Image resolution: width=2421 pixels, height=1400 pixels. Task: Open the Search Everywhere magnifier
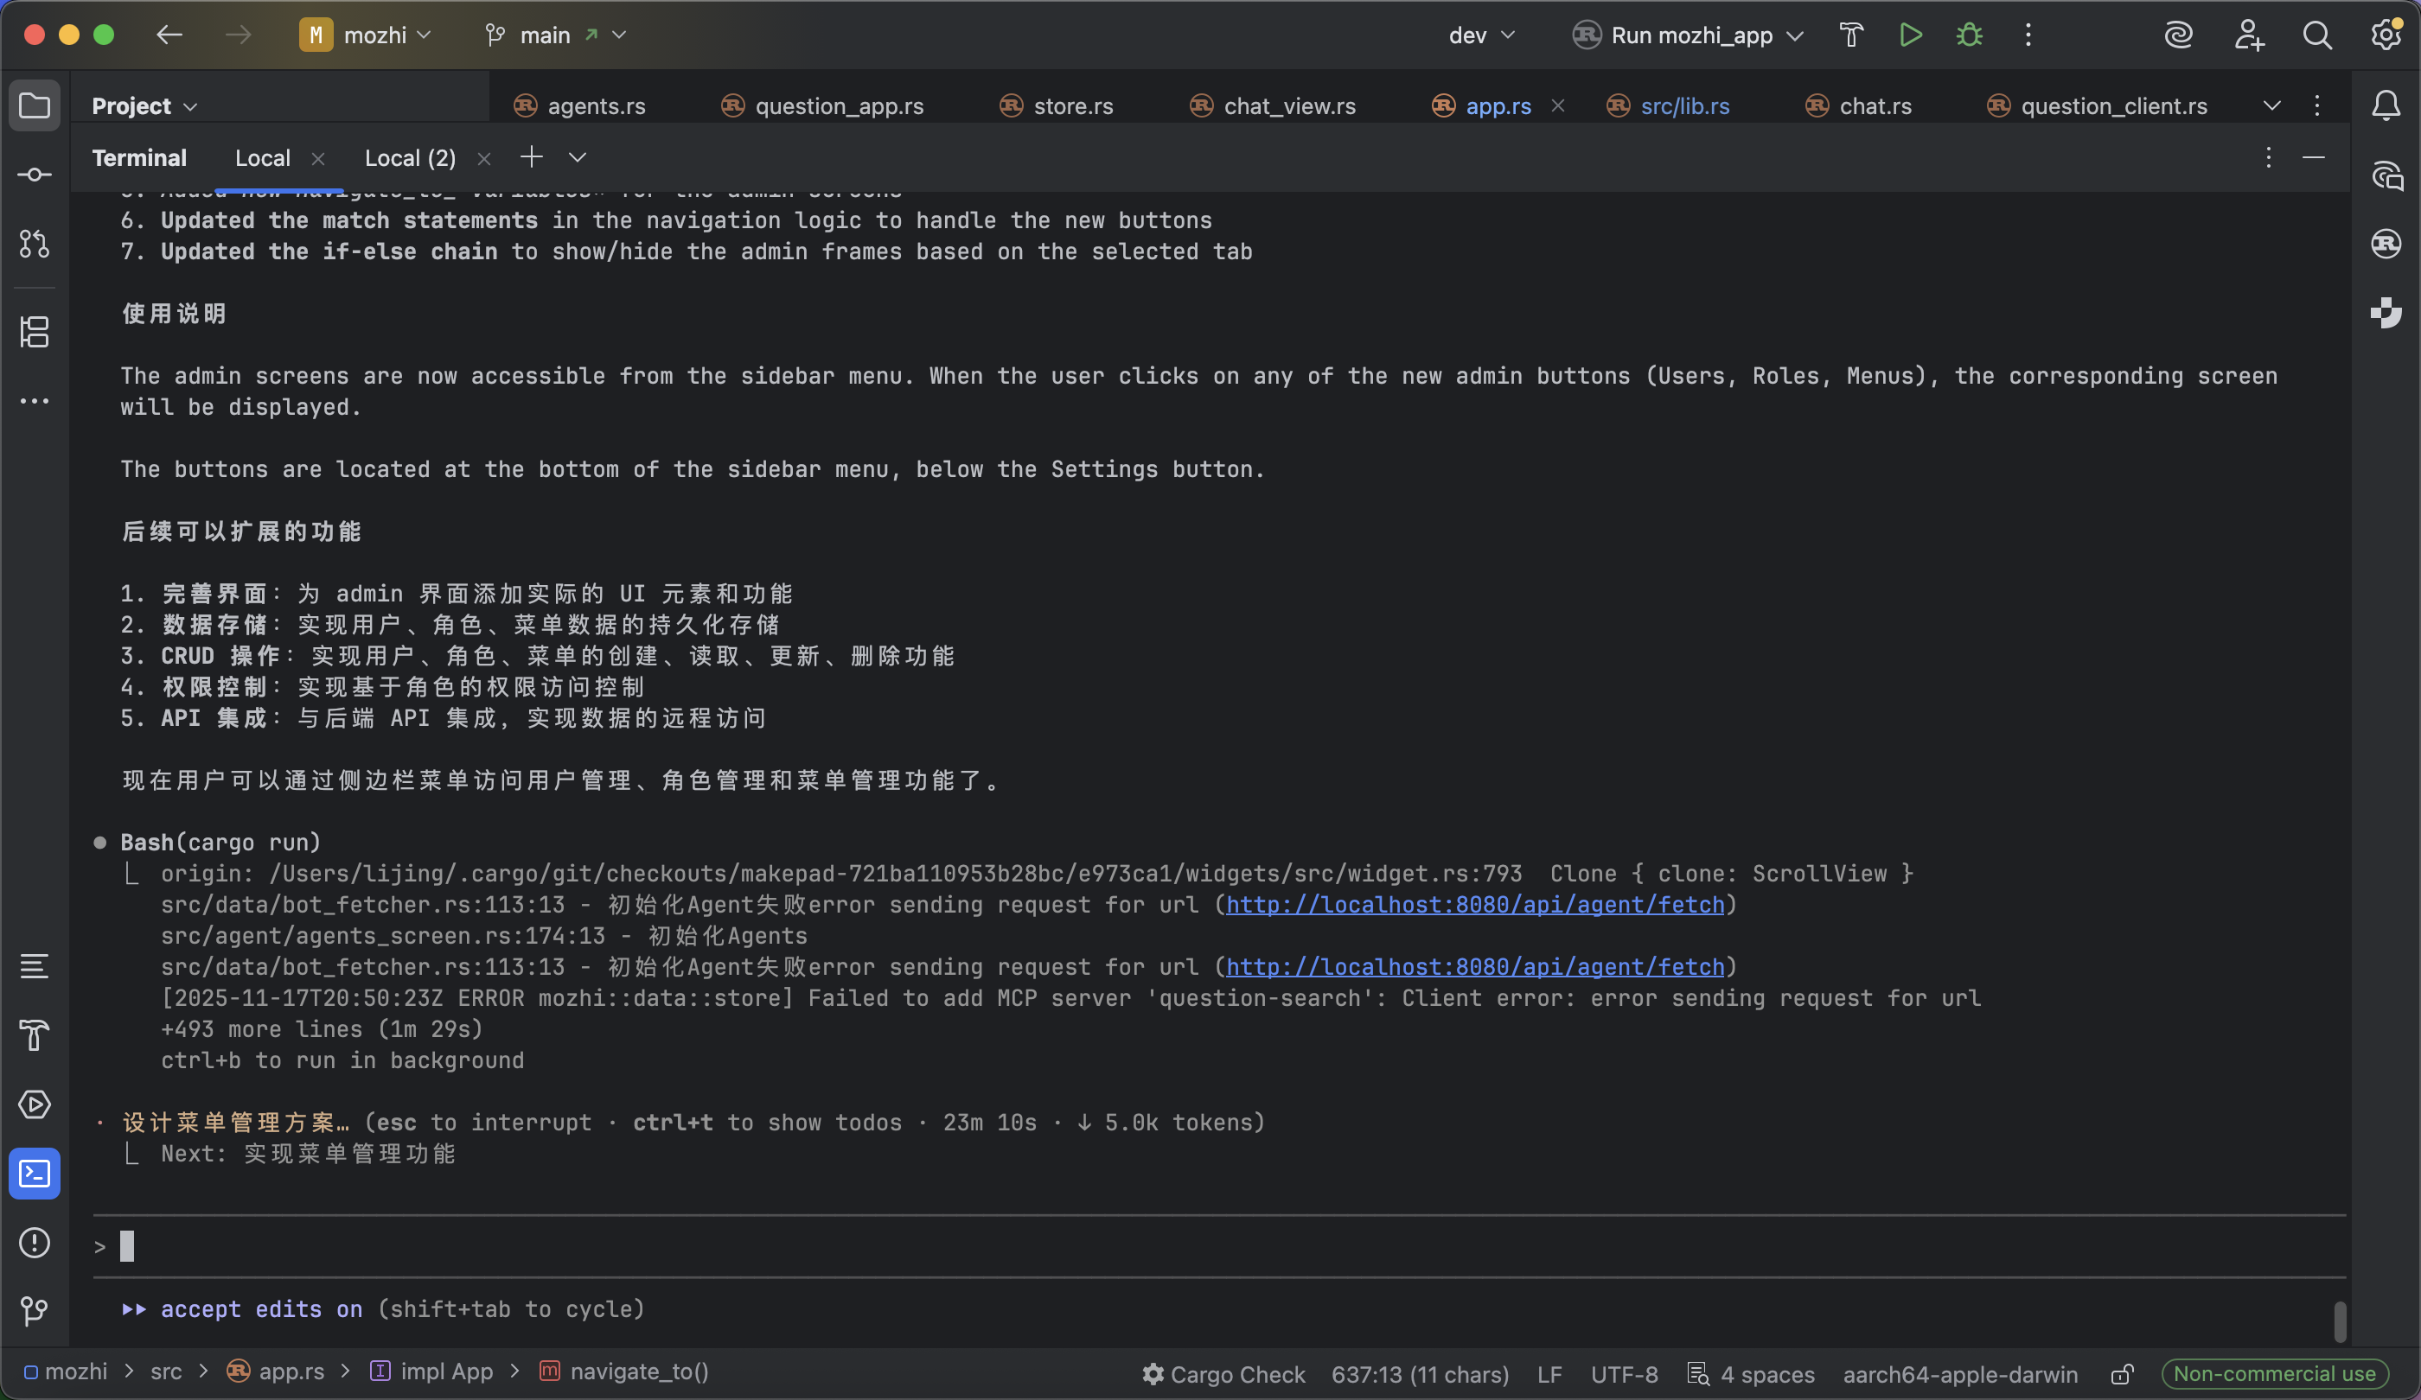click(2316, 35)
